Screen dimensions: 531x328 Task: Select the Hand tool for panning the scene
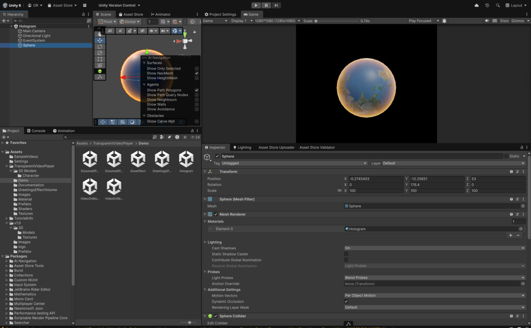coord(100,34)
